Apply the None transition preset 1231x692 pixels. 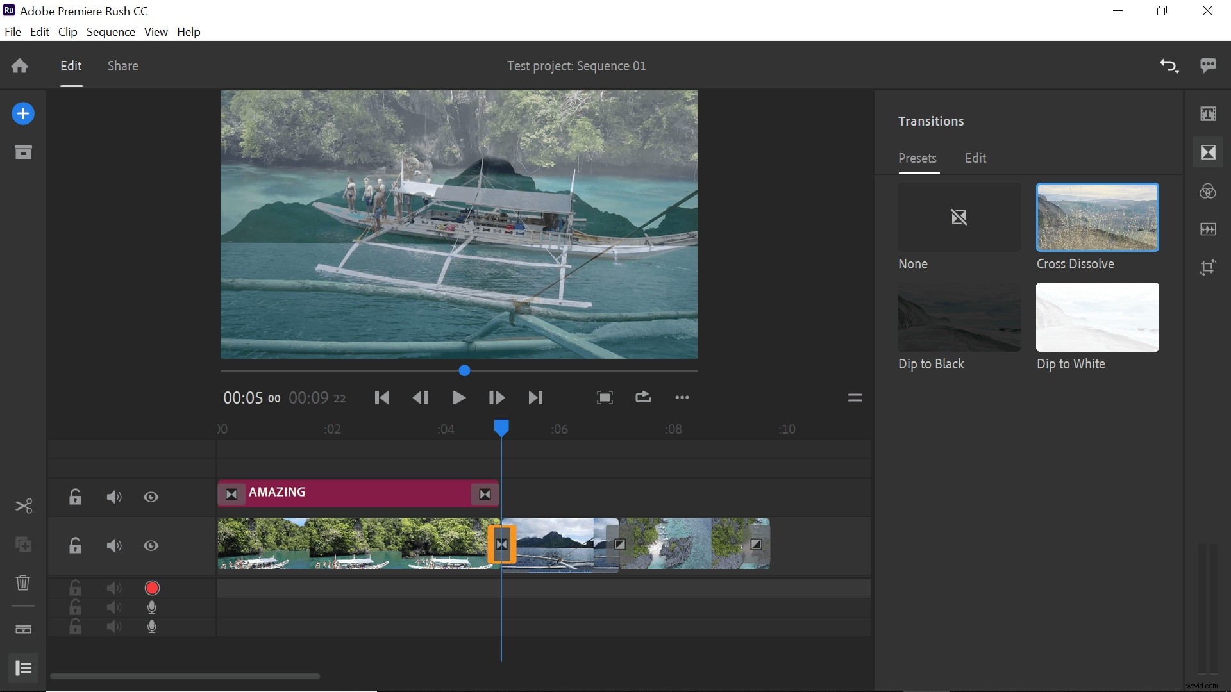pyautogui.click(x=959, y=217)
